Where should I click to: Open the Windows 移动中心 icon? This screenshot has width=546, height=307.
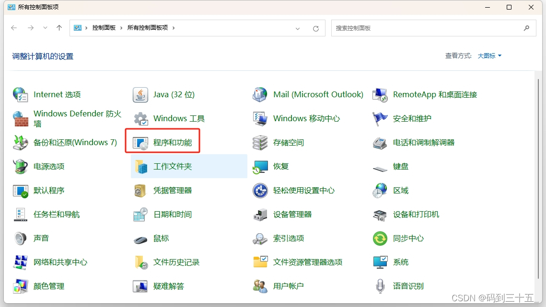tap(260, 119)
